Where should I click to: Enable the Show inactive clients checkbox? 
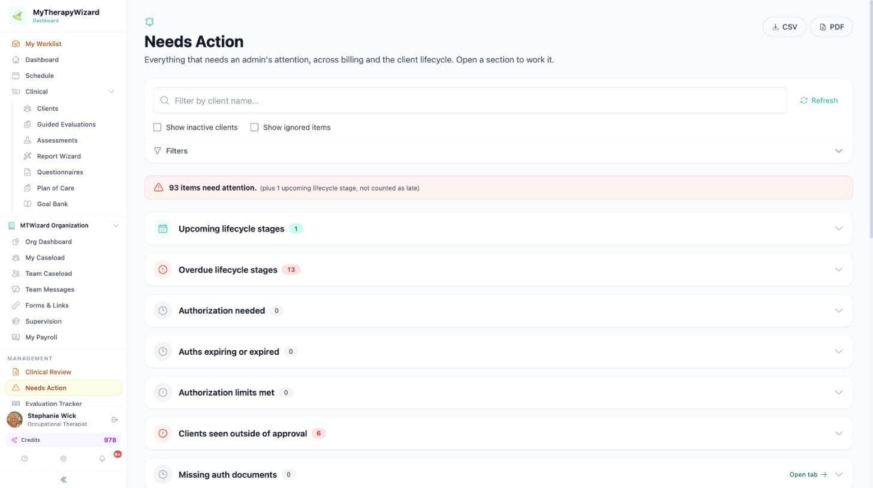pyautogui.click(x=157, y=127)
